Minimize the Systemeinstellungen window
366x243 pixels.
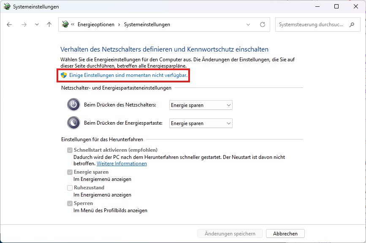(317, 6)
